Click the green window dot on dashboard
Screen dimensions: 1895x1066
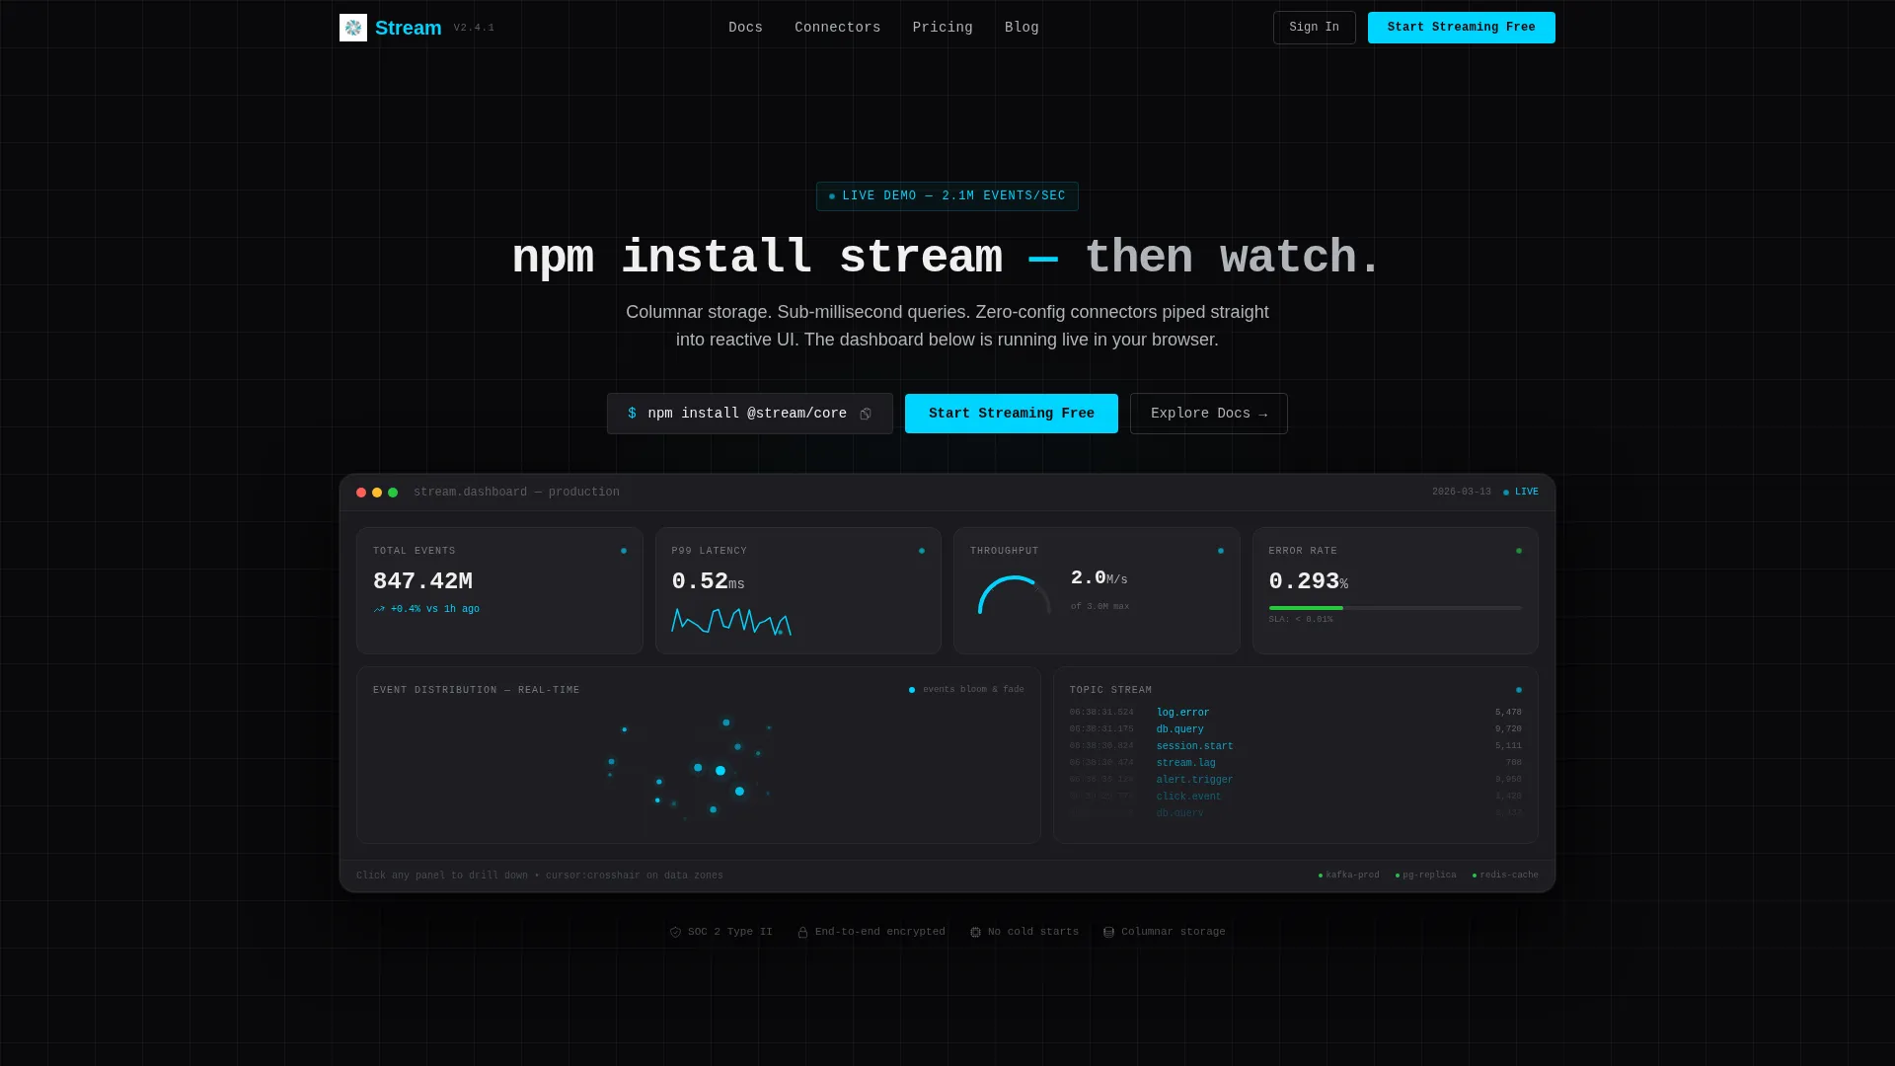point(393,493)
